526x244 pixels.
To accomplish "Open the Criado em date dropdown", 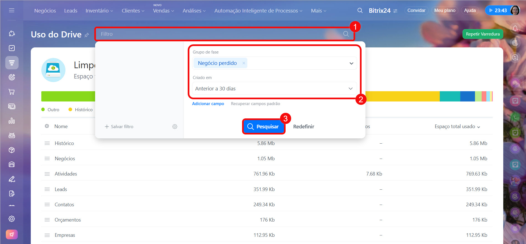I will coord(350,88).
